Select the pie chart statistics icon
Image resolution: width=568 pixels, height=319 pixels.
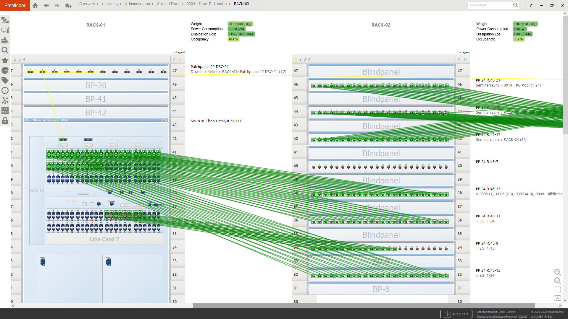point(5,70)
